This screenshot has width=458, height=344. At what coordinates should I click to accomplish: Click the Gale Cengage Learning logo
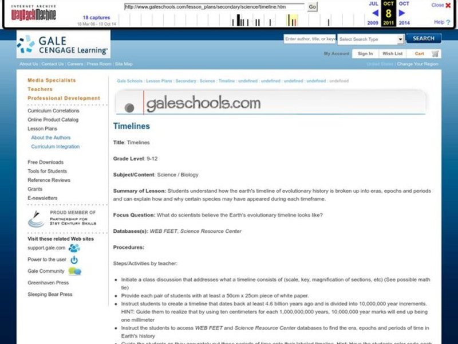click(x=64, y=45)
